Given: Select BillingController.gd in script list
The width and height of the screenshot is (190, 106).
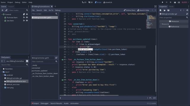Looking at the screenshot, I should 45,18.
